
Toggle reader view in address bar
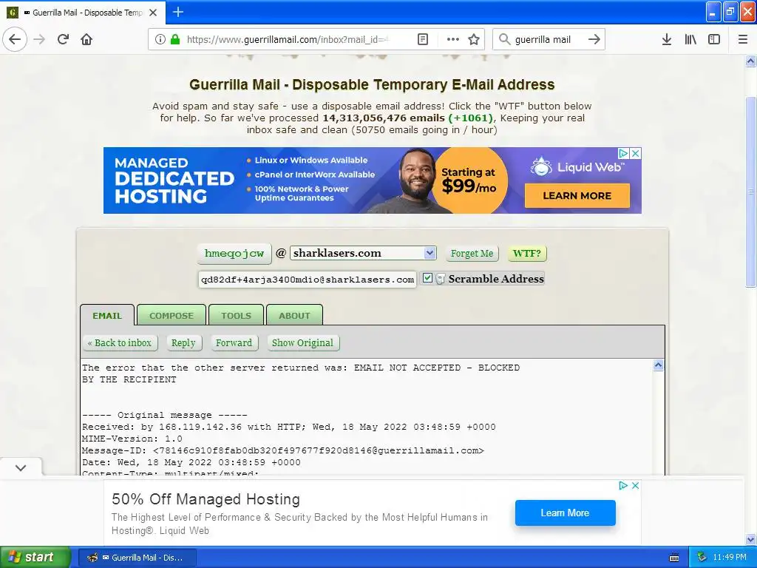(x=422, y=39)
